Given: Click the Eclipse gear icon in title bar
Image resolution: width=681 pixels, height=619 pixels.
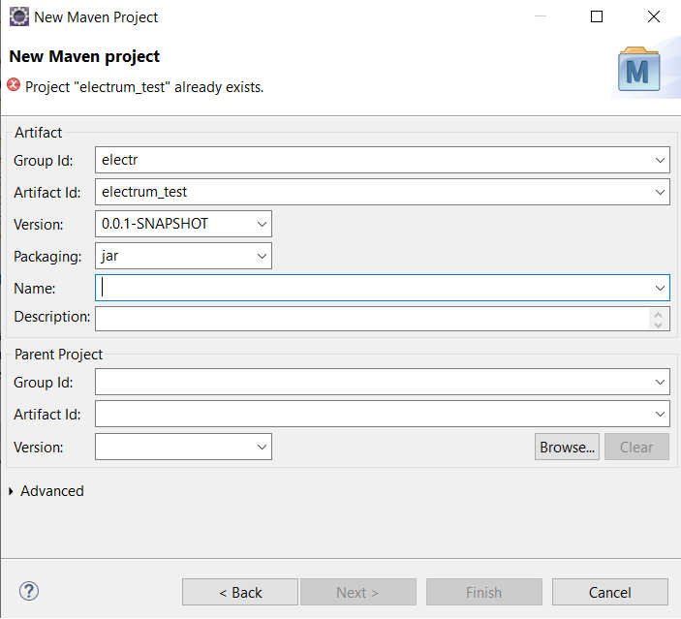Looking at the screenshot, I should pyautogui.click(x=19, y=16).
